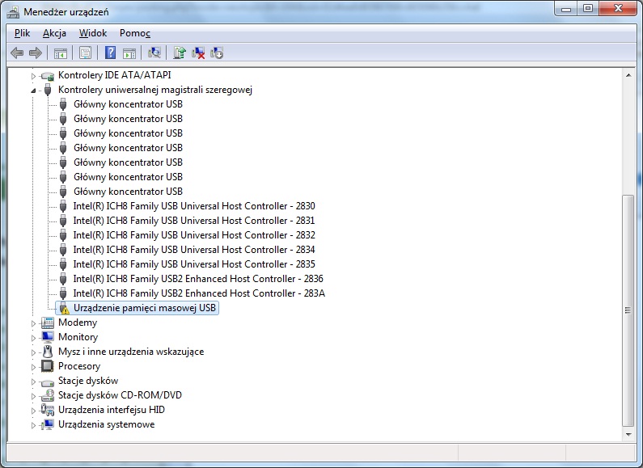Image resolution: width=643 pixels, height=468 pixels.
Task: Expand the Urządzenia systemowe arrow
Action: pyautogui.click(x=33, y=425)
